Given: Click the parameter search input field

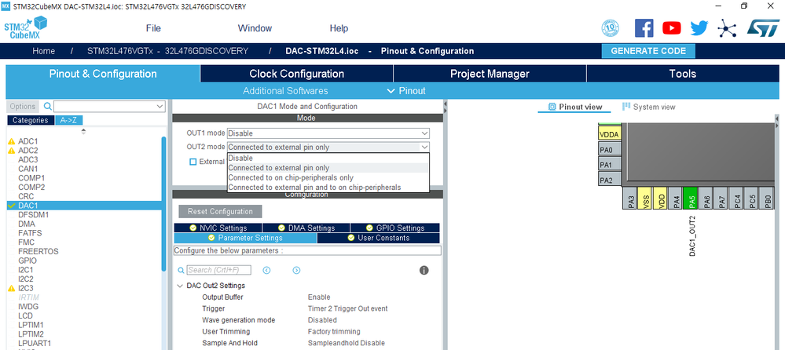Looking at the screenshot, I should (218, 270).
